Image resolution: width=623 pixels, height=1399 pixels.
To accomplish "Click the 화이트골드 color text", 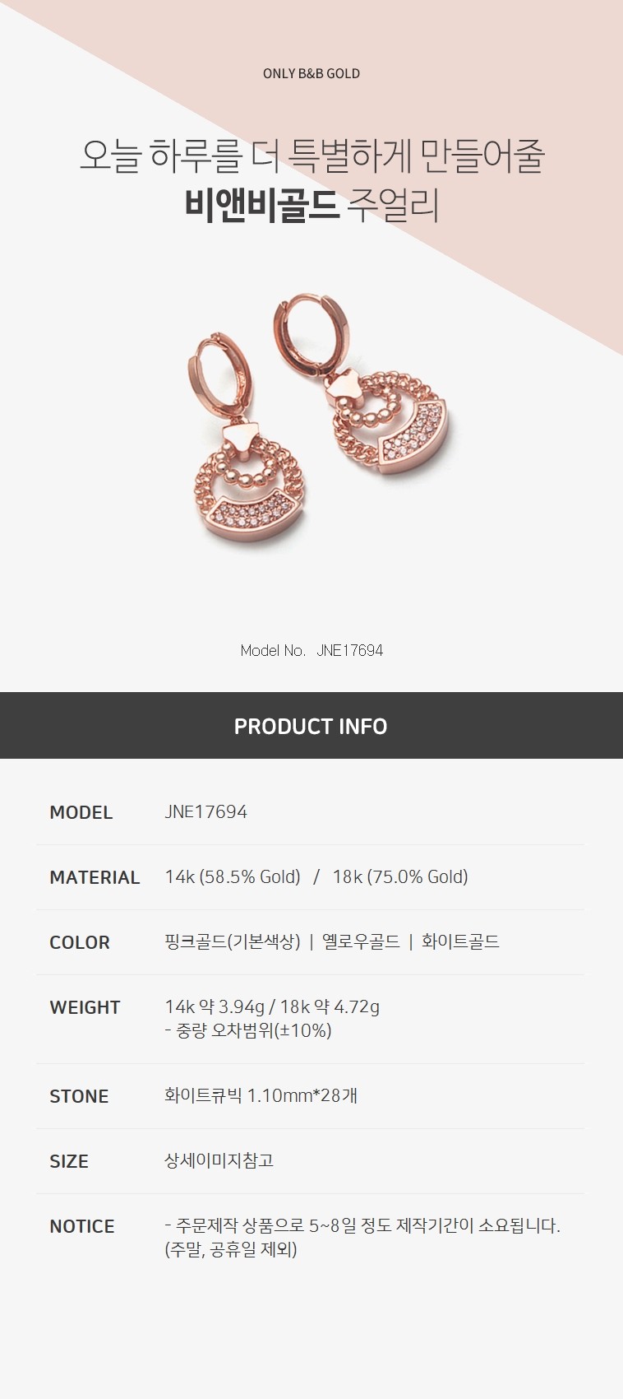I will click(460, 941).
